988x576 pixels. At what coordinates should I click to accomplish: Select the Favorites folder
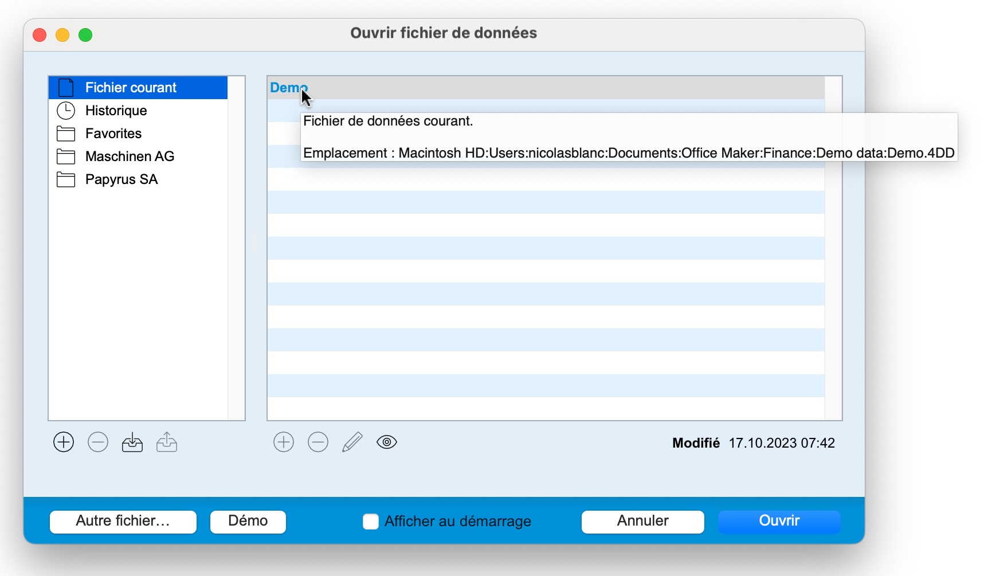[x=113, y=134]
